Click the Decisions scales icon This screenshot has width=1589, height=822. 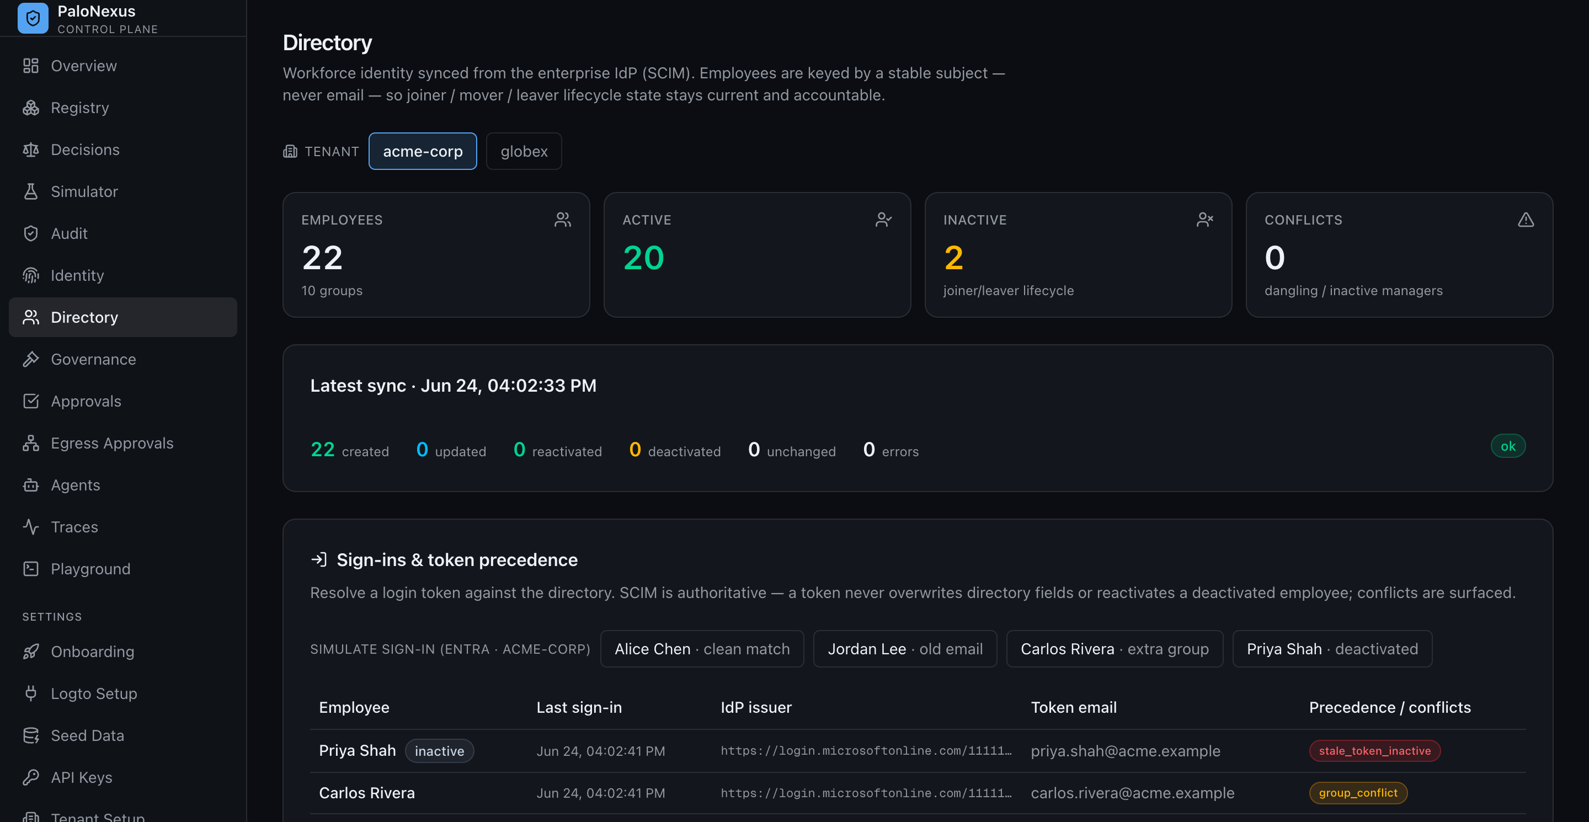[31, 150]
